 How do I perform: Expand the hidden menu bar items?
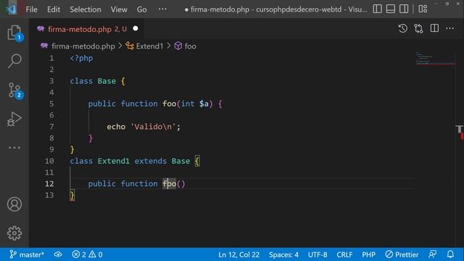(x=162, y=9)
